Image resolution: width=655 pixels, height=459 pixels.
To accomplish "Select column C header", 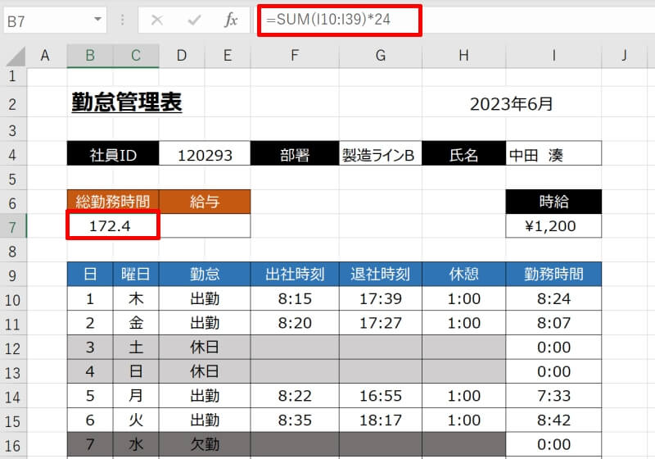I will (x=136, y=56).
